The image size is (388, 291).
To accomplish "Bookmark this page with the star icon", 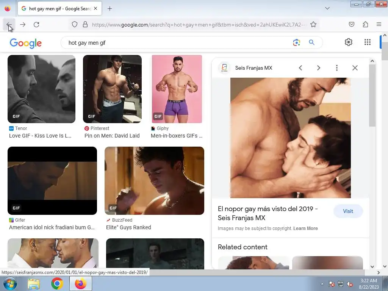I will [x=313, y=24].
